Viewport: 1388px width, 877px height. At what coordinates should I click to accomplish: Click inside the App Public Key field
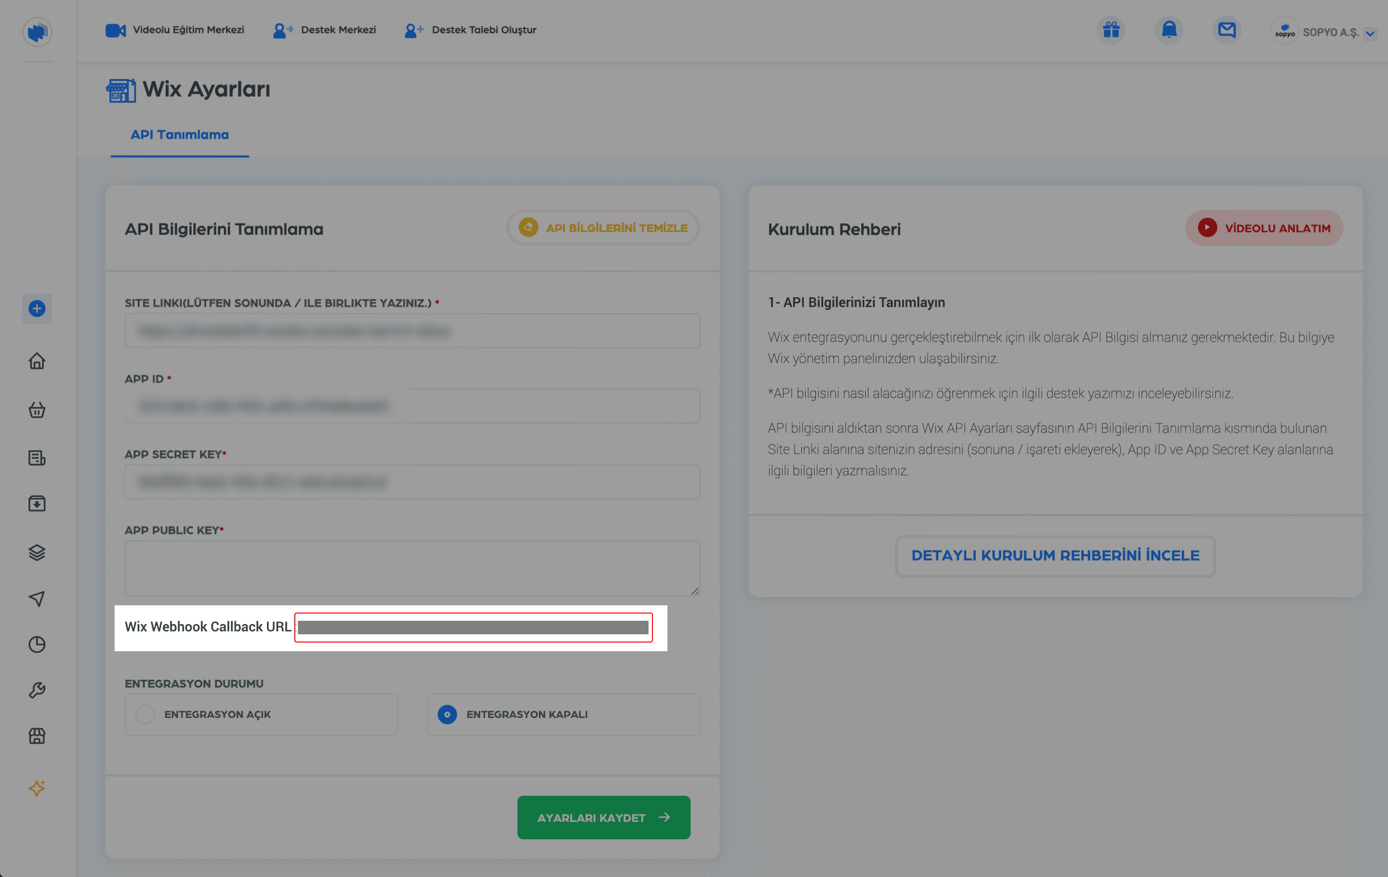coord(412,568)
